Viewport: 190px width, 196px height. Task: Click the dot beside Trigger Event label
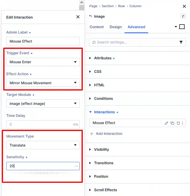pyautogui.click(x=32, y=53)
